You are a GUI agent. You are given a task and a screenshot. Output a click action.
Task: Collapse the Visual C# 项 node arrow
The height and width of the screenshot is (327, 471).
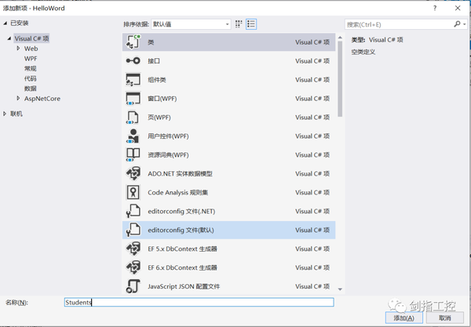click(9, 38)
